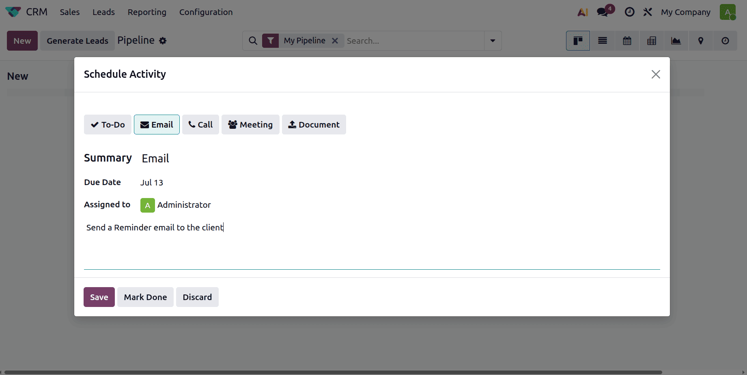Switch to List view
Viewport: 747px width, 375px height.
click(x=603, y=41)
